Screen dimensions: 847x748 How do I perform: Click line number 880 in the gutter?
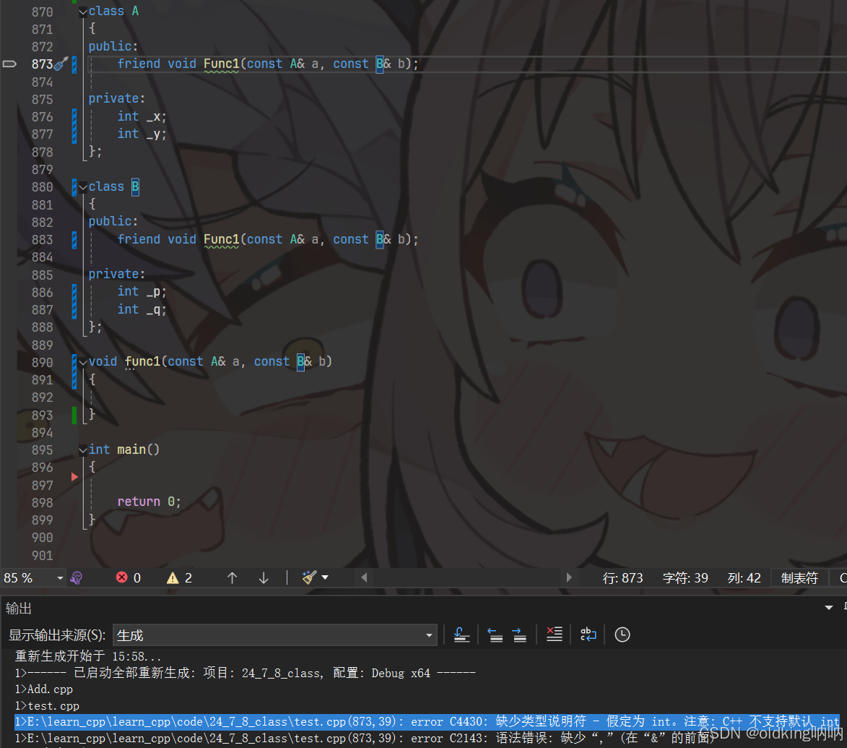[42, 187]
